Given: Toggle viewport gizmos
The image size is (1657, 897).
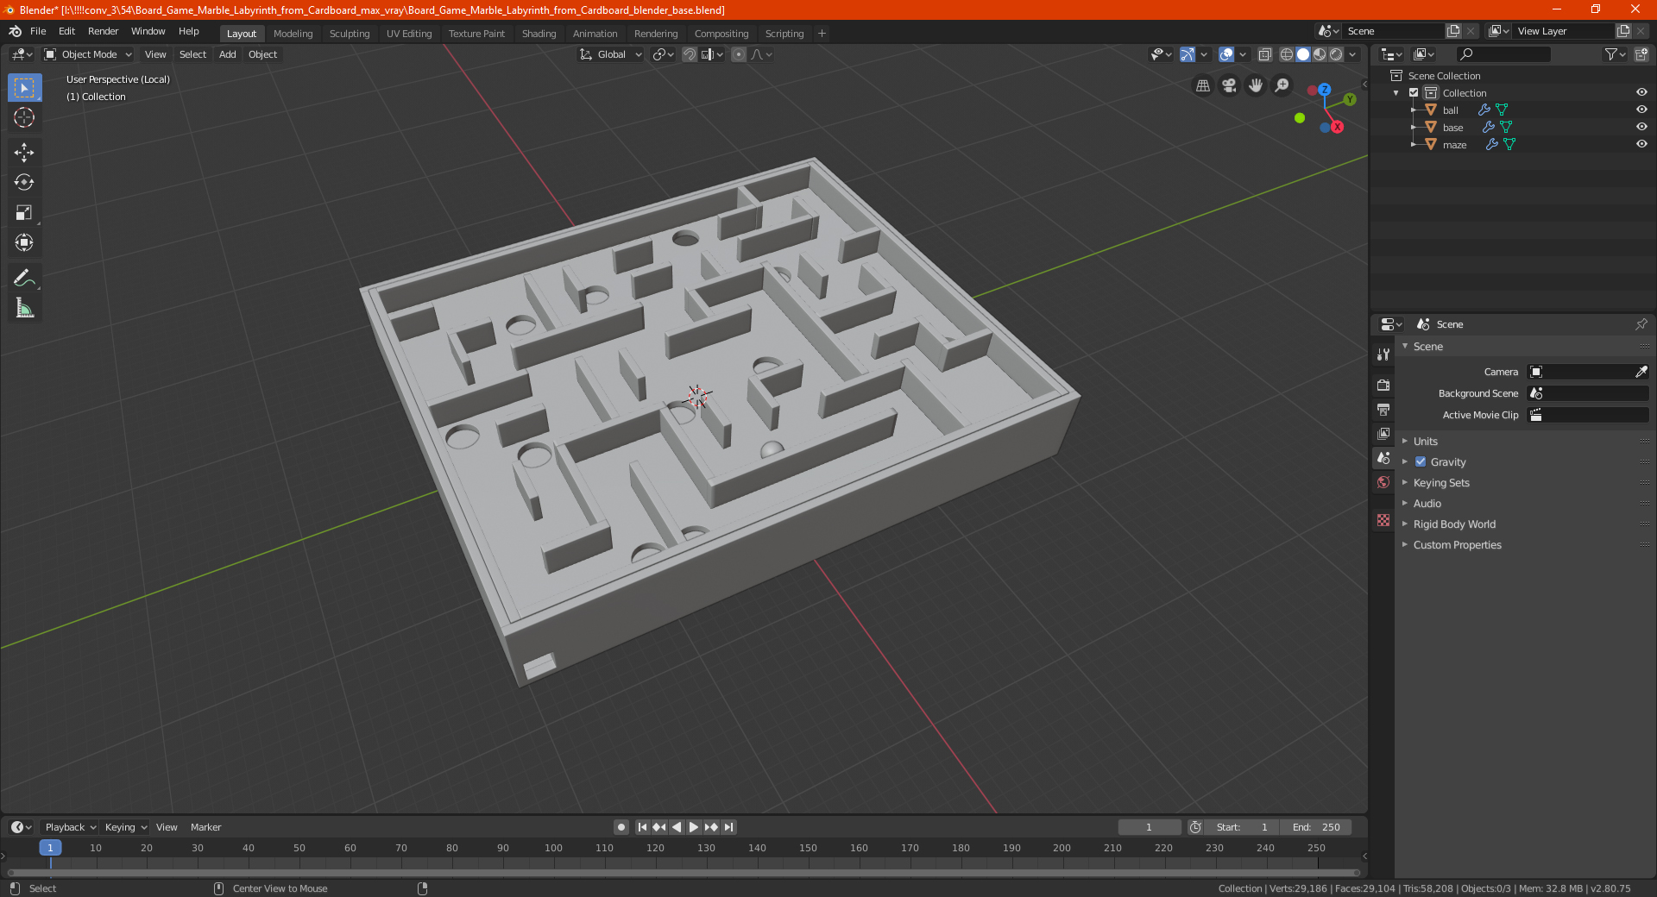Looking at the screenshot, I should click(x=1188, y=54).
